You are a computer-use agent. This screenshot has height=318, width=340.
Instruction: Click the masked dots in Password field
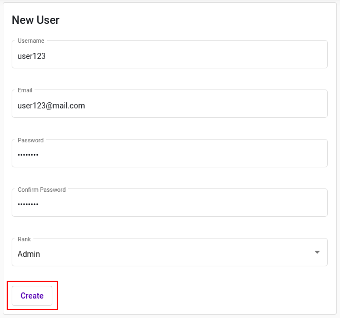28,155
